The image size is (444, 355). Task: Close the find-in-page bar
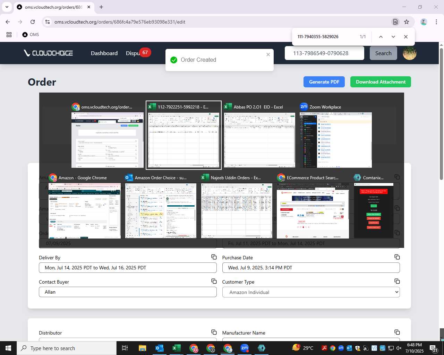[x=405, y=37]
